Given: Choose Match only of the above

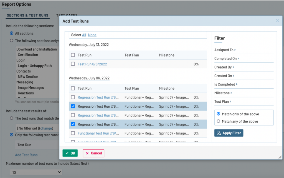Looking at the screenshot, I should tap(219, 114).
